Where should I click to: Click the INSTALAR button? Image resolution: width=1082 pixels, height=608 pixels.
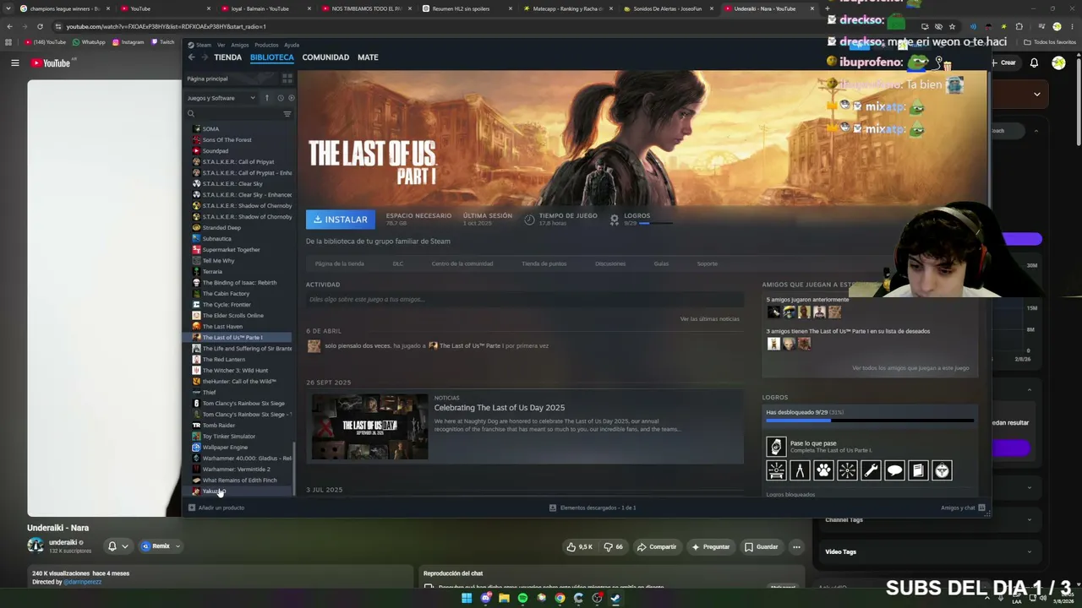pos(341,220)
